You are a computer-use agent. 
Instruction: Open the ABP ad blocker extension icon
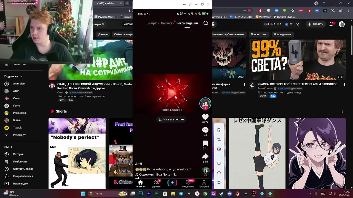(x=301, y=11)
